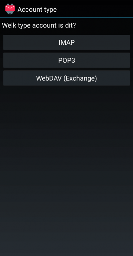Tap the K-9 Mail envelope icon
Screen dimensions: 133x256
(10, 9)
